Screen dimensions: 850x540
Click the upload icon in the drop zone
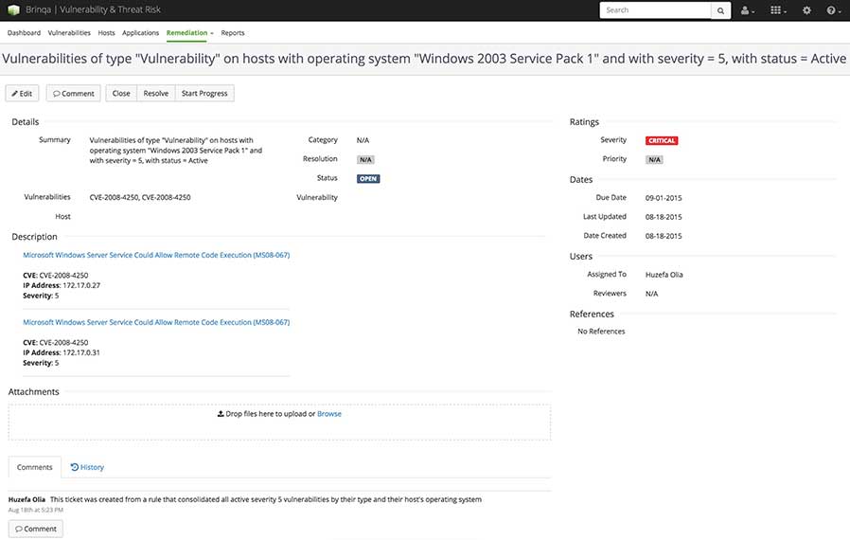click(x=221, y=414)
